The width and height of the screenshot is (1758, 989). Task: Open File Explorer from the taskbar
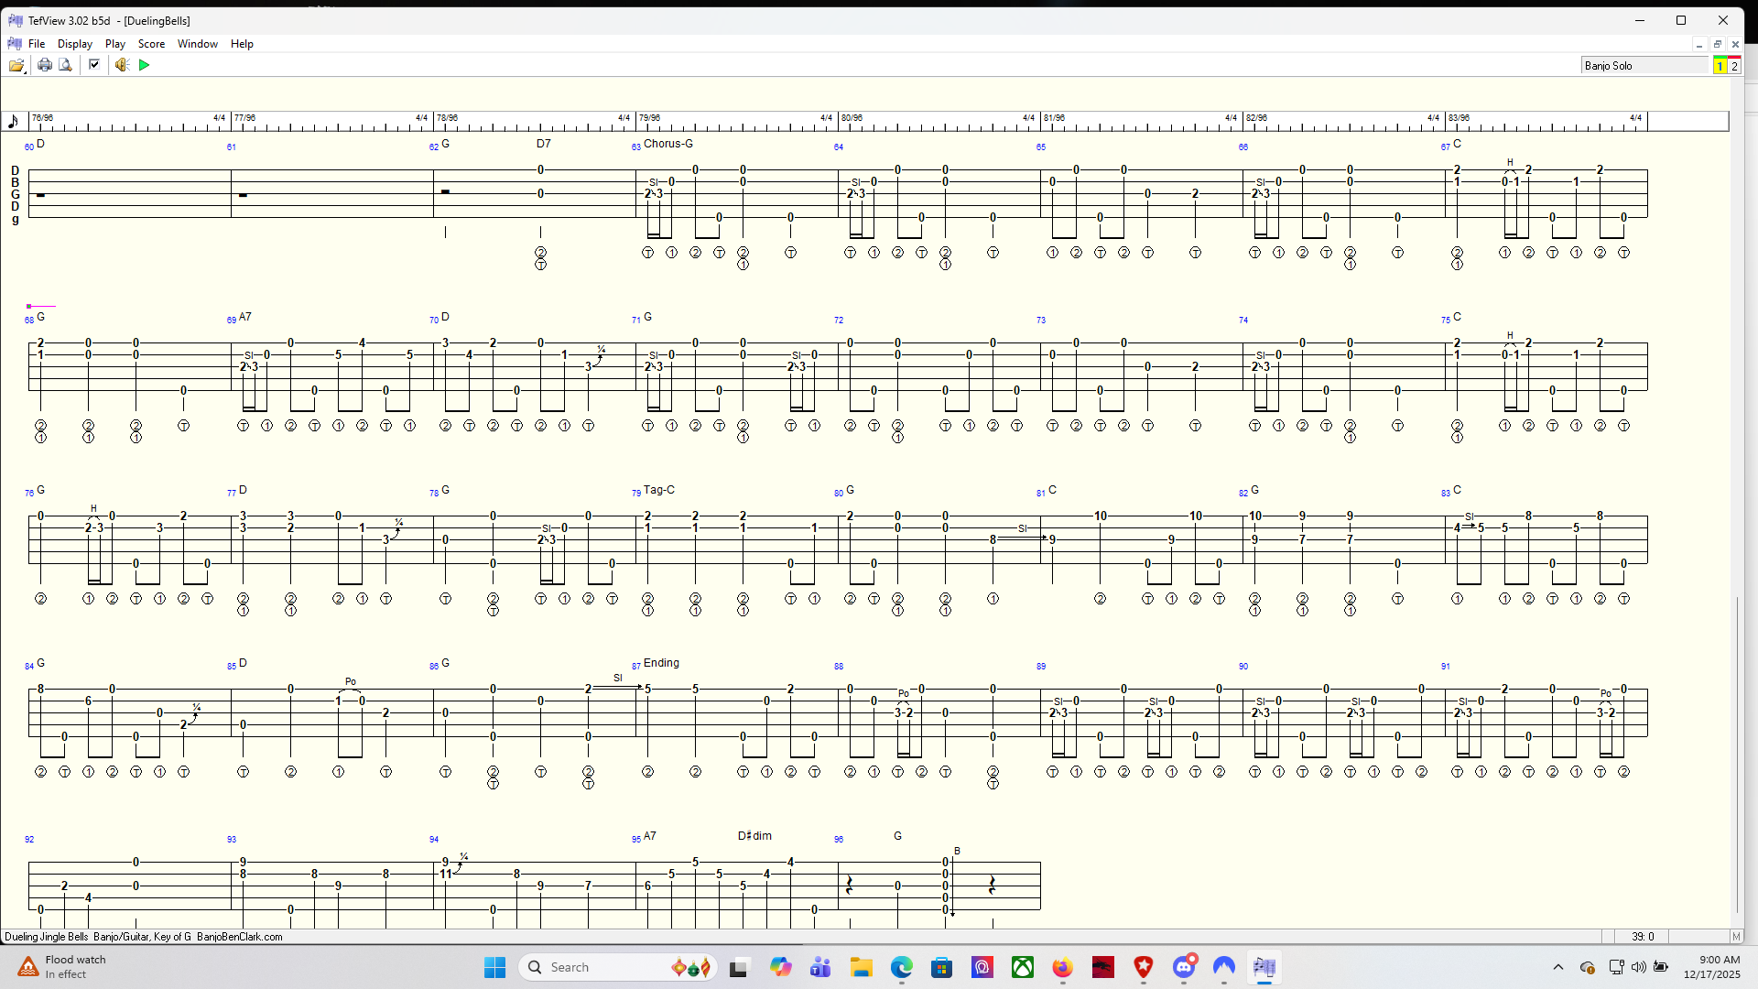861,967
